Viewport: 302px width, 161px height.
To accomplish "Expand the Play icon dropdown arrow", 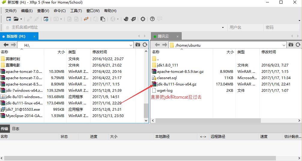I will coord(61,19).
